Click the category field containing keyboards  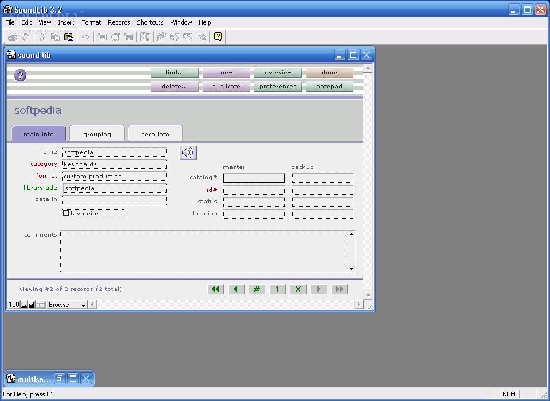tap(115, 164)
